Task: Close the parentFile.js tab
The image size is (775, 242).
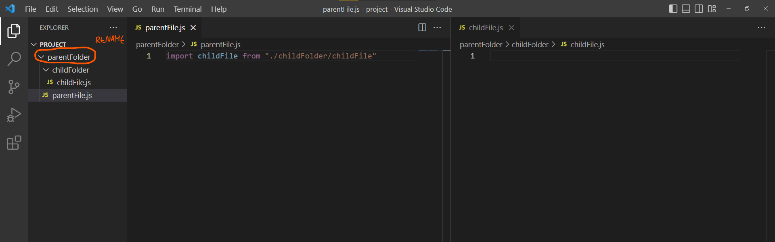Action: (x=193, y=27)
